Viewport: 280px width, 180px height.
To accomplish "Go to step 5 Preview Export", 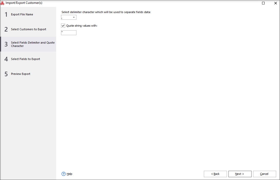I will [28, 74].
